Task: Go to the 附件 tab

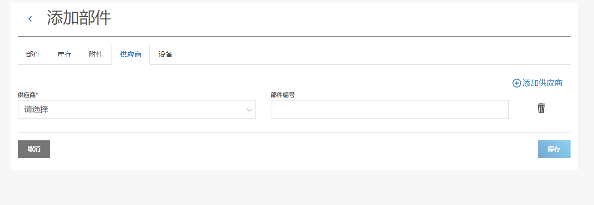Action: [x=96, y=55]
